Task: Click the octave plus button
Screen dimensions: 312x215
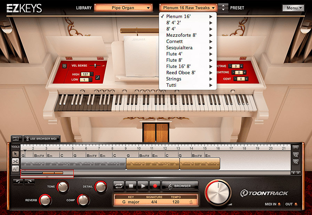Action: (241, 66)
